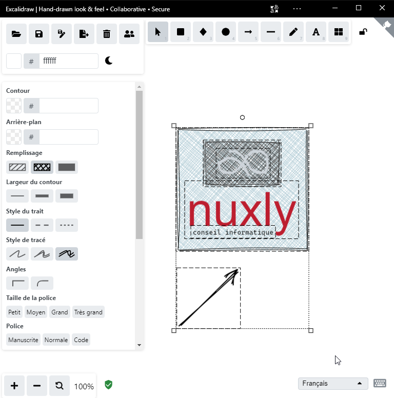Select the Ellipse tool
The height and width of the screenshot is (398, 394).
pos(226,32)
